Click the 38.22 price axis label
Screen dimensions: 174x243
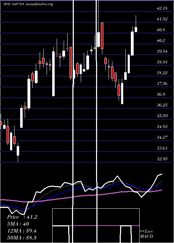[162, 73]
